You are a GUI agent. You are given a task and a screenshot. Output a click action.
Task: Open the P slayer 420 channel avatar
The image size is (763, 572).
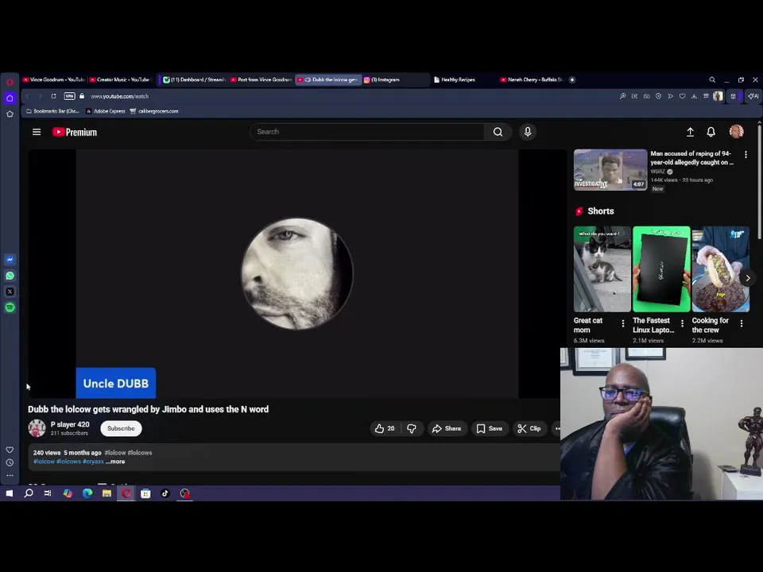coord(37,428)
